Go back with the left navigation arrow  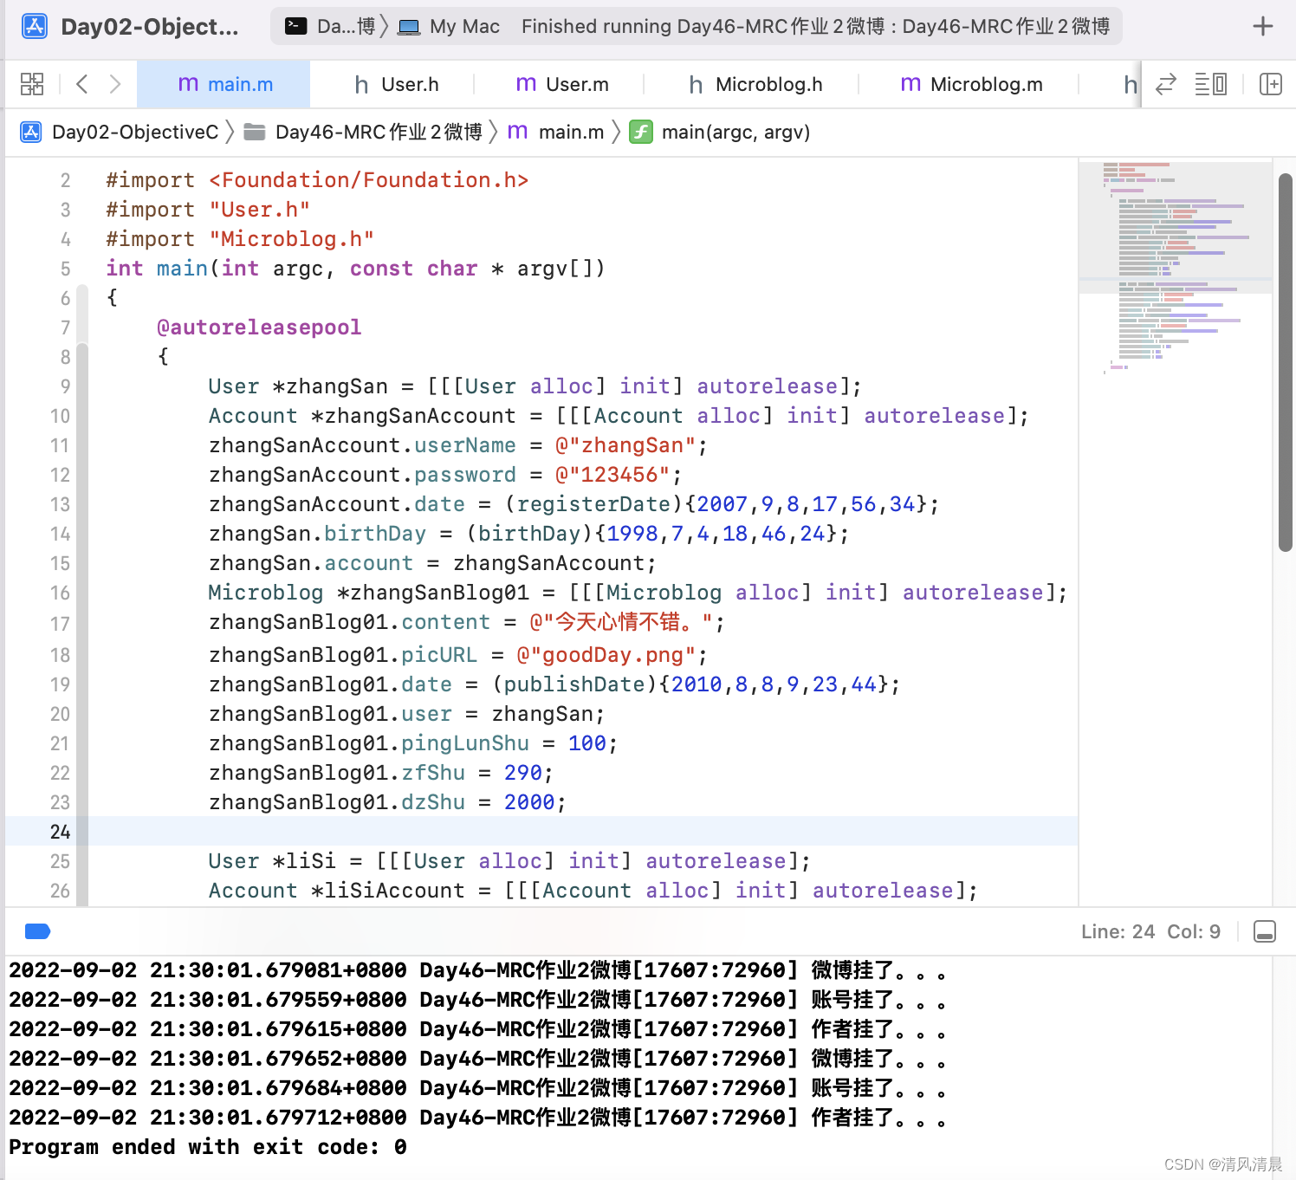pos(82,84)
